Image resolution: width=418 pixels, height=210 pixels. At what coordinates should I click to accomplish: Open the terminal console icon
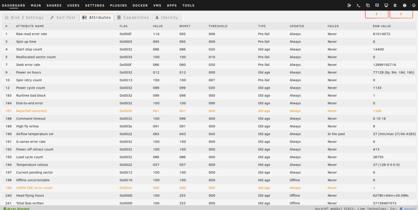(359, 5)
